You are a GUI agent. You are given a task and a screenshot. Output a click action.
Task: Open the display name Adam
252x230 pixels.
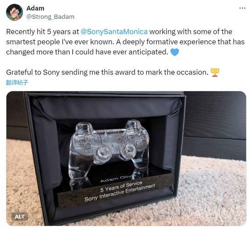35,8
